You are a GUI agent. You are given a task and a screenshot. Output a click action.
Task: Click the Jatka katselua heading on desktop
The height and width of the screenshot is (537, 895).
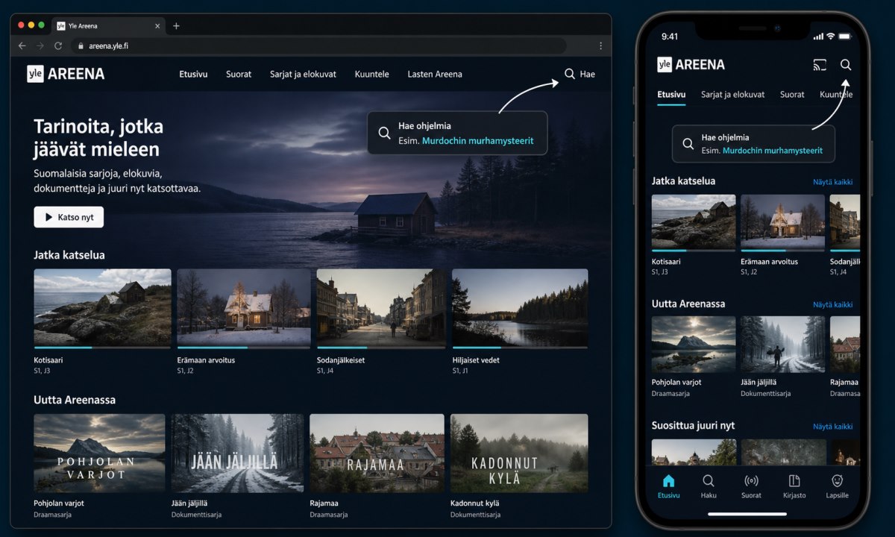tap(69, 255)
